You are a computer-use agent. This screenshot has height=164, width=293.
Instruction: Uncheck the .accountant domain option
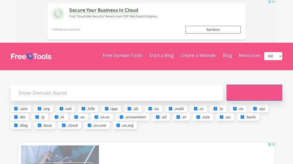pyautogui.click(x=121, y=117)
